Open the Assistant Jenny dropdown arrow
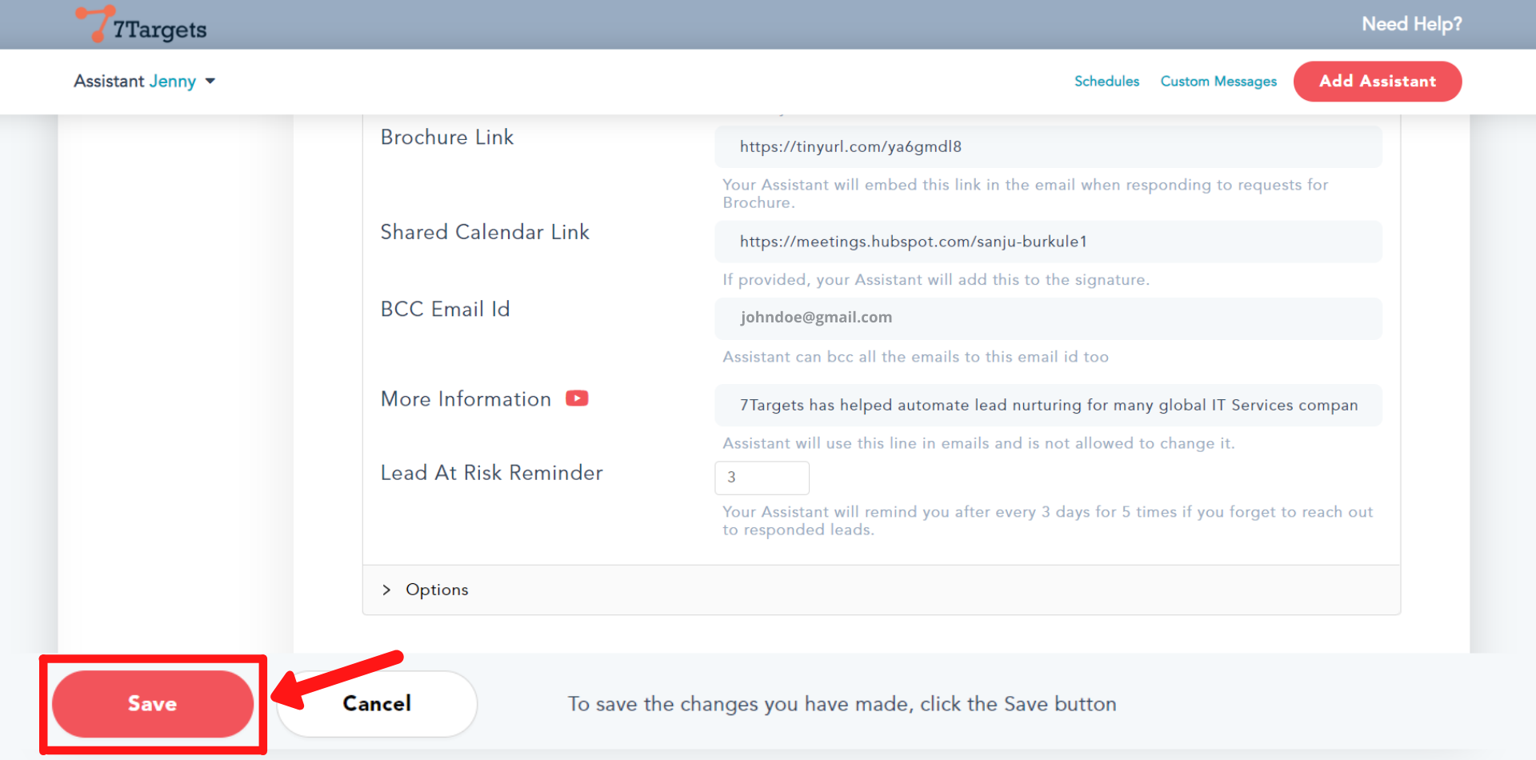Screen dimensions: 1536x760 pyautogui.click(x=210, y=82)
